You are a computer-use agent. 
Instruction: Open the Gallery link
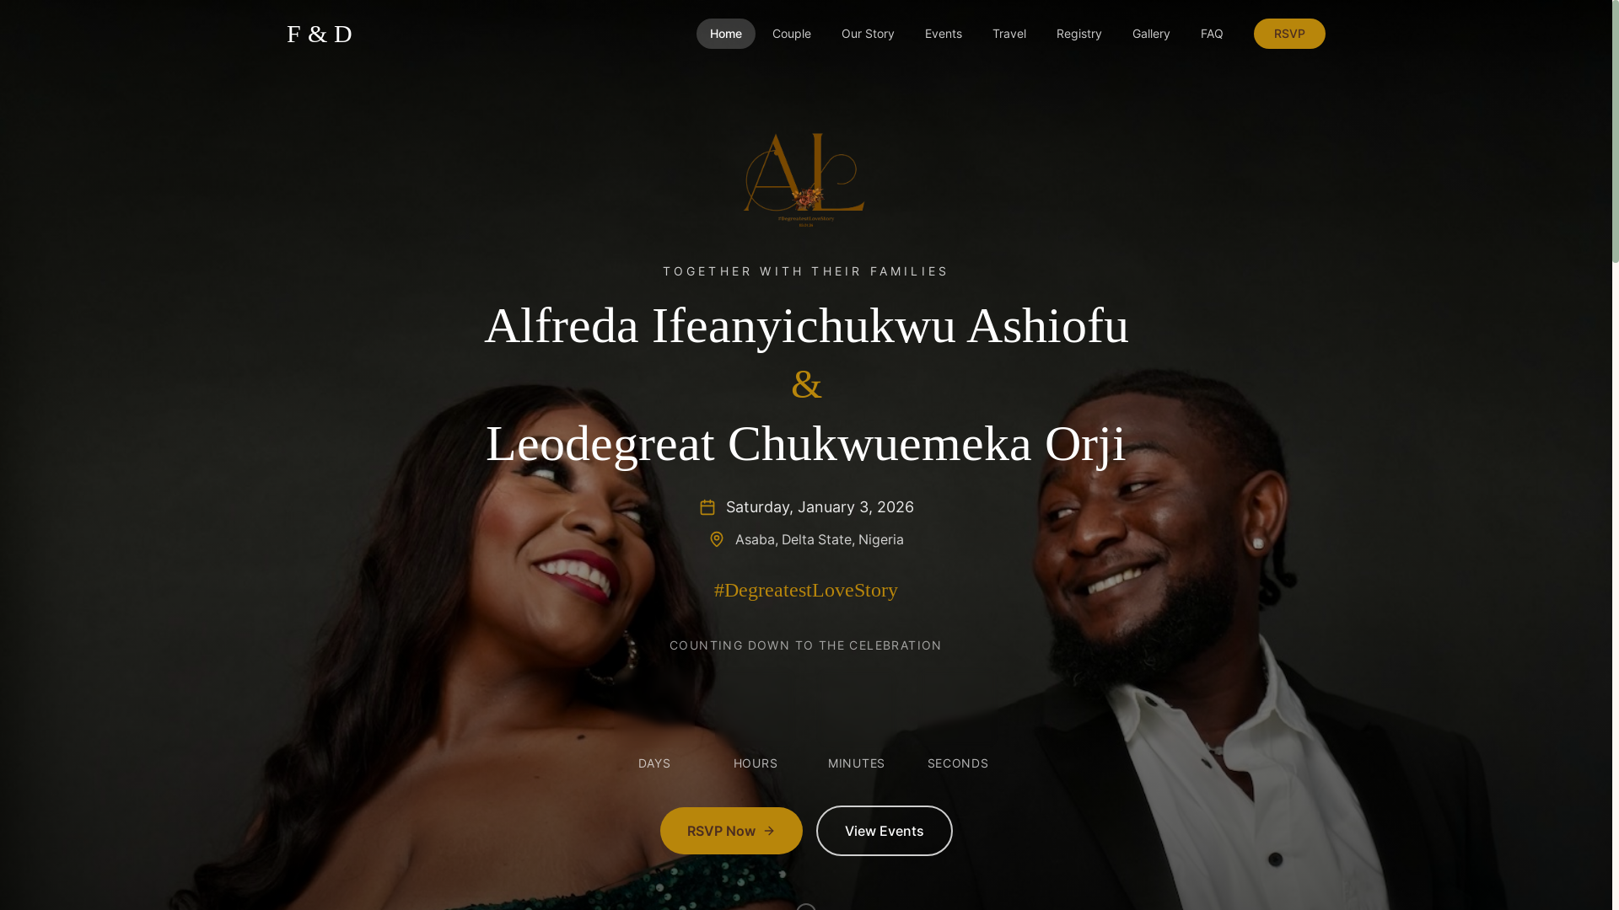click(x=1150, y=34)
